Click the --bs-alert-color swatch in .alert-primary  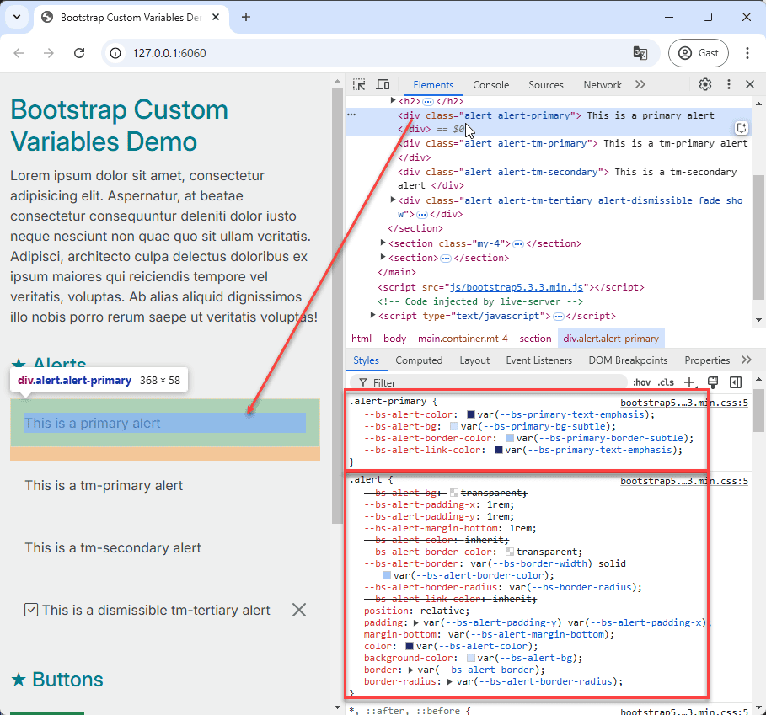coord(471,414)
